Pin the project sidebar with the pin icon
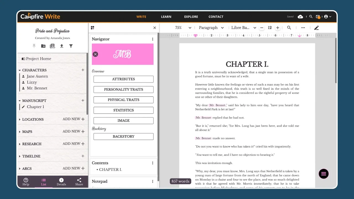 pos(34,46)
